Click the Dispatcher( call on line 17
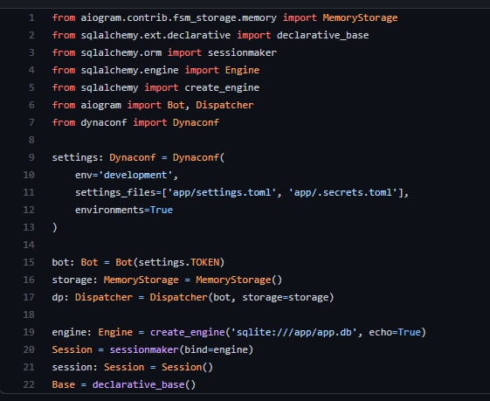490x401 pixels. coord(182,297)
